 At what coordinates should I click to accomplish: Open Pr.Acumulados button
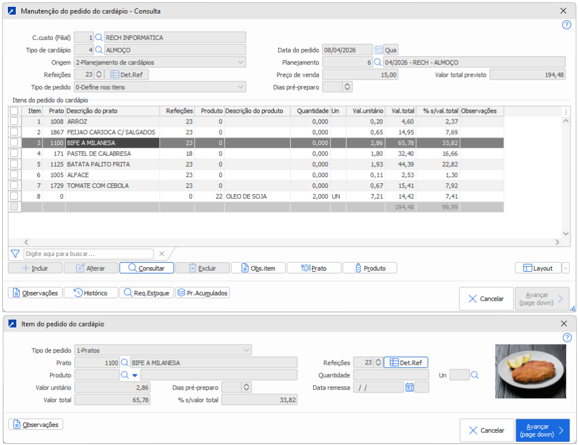click(203, 293)
